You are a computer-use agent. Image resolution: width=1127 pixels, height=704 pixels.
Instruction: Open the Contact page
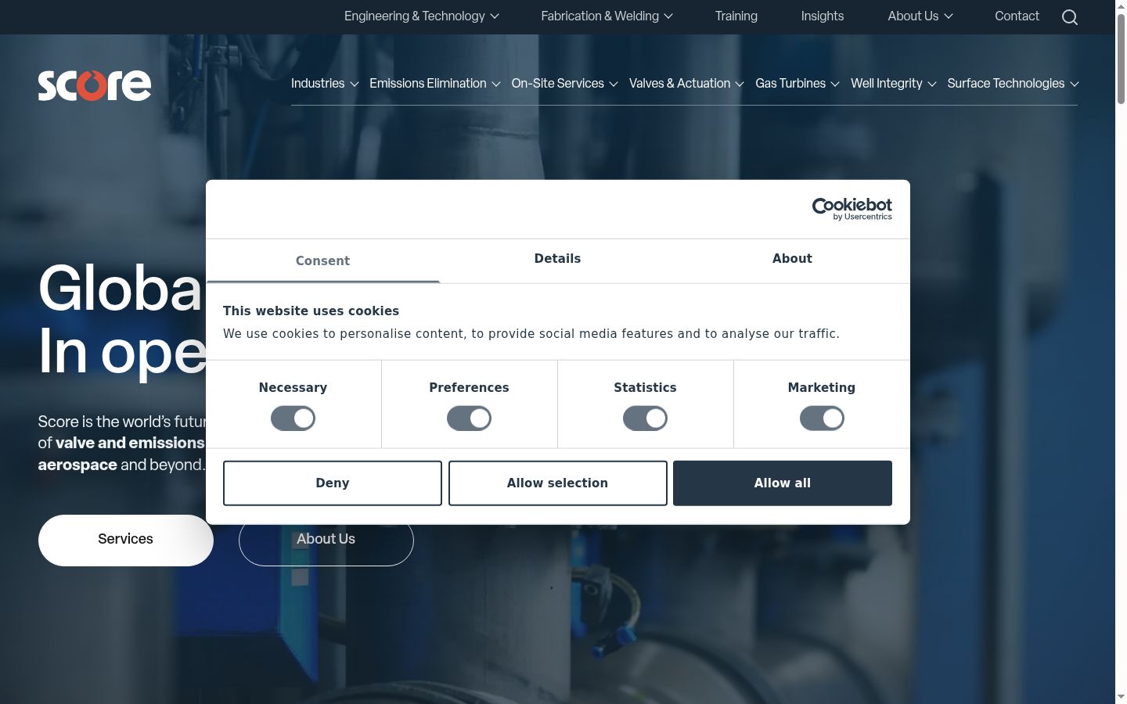[1017, 16]
